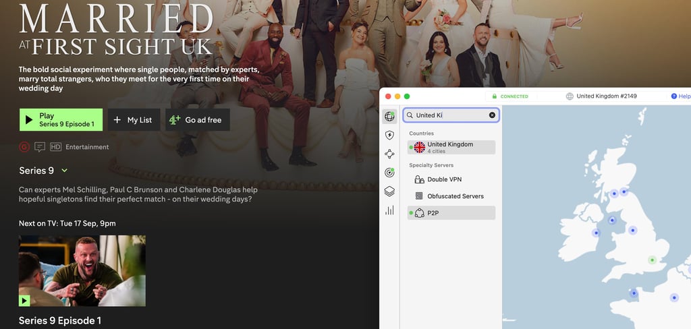Click the magnifier icon in VPN search
The image size is (691, 329).
pos(410,115)
